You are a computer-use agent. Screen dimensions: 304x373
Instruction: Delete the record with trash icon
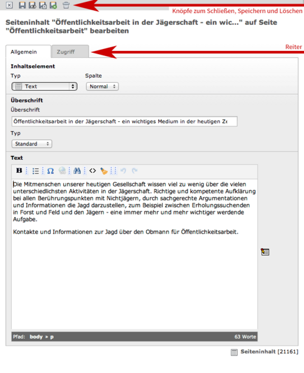(66, 5)
